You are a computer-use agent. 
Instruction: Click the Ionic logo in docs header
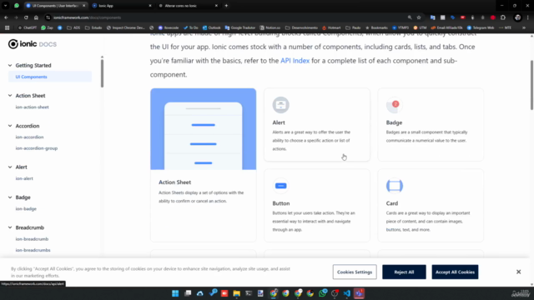33,44
